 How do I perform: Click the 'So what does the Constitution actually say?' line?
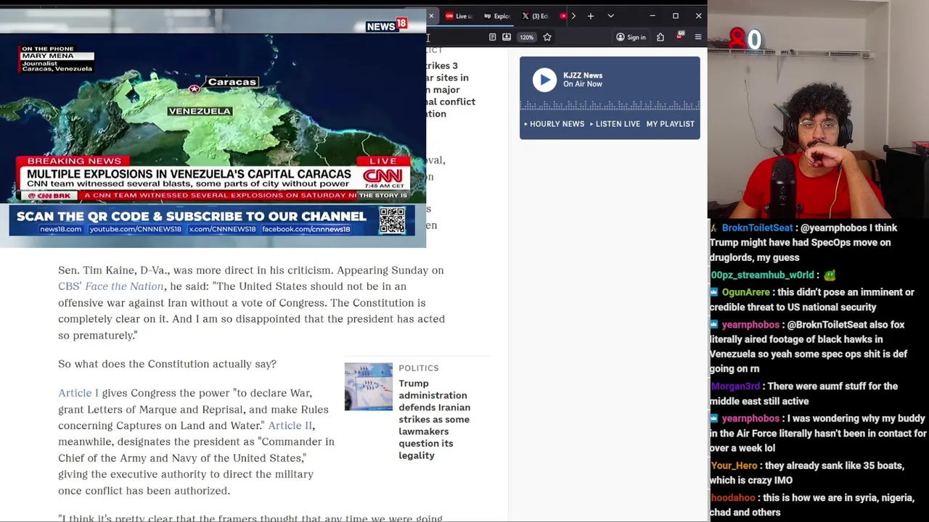167,364
